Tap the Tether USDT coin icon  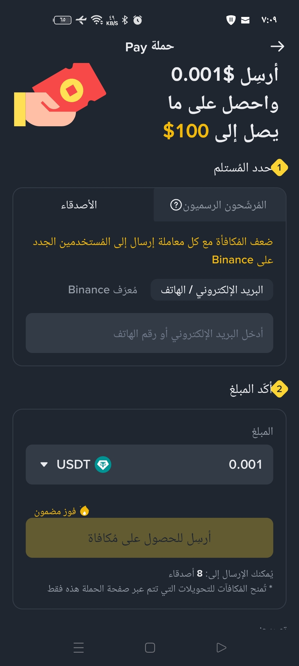[x=103, y=465]
